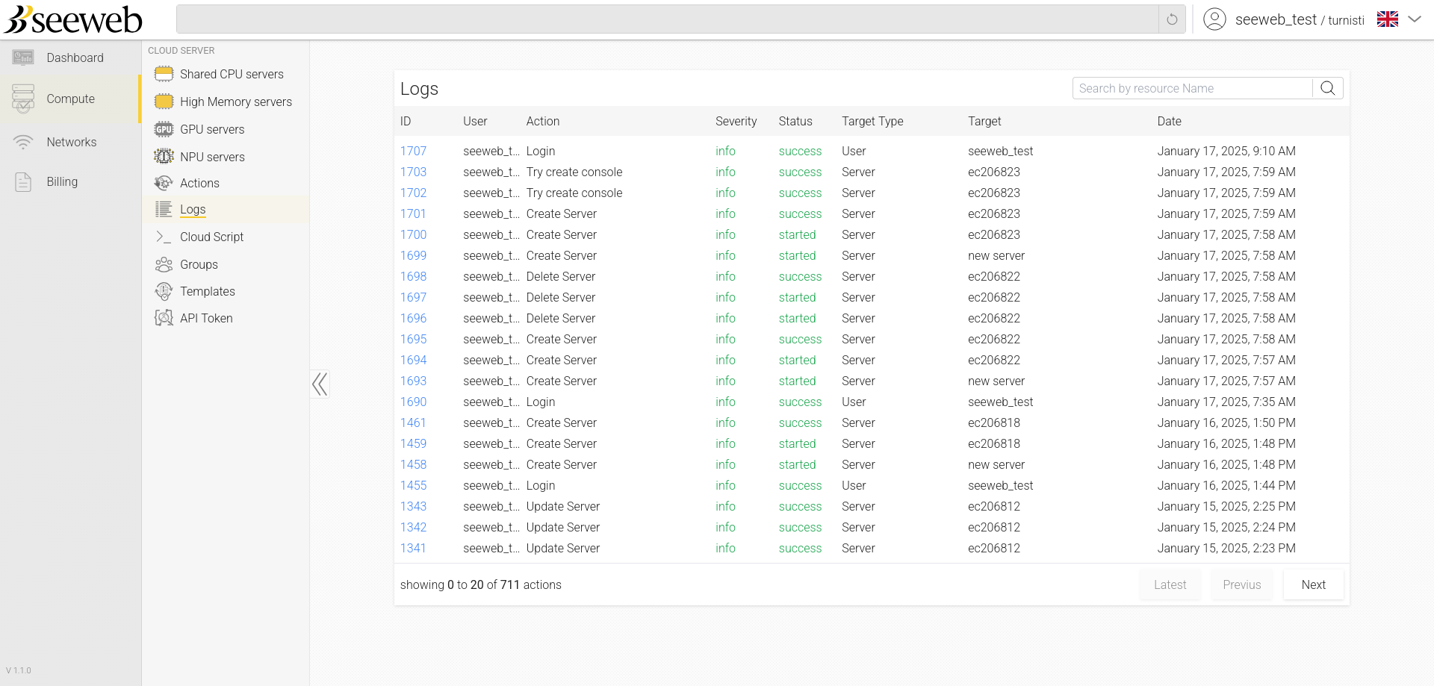Click 'new server' target in row 1699
This screenshot has width=1434, height=686.
996,255
